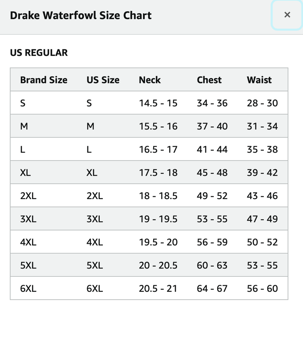Select waist measurement 56 - 60
Viewport: 303px width, 362px height.
(x=262, y=288)
